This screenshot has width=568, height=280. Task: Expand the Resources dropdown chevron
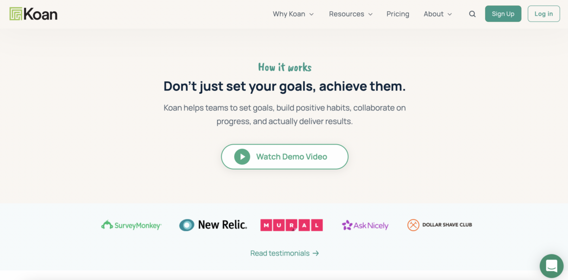(370, 15)
